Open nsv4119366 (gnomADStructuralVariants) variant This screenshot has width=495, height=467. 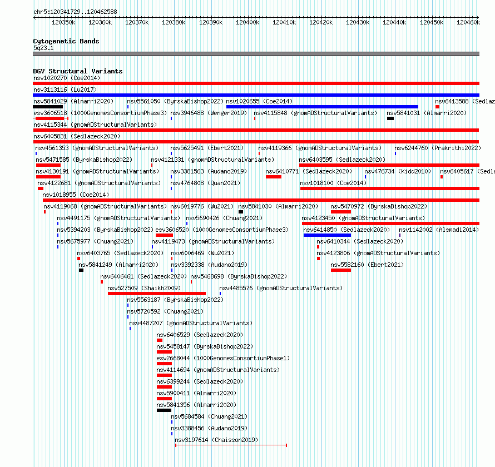coord(320,148)
